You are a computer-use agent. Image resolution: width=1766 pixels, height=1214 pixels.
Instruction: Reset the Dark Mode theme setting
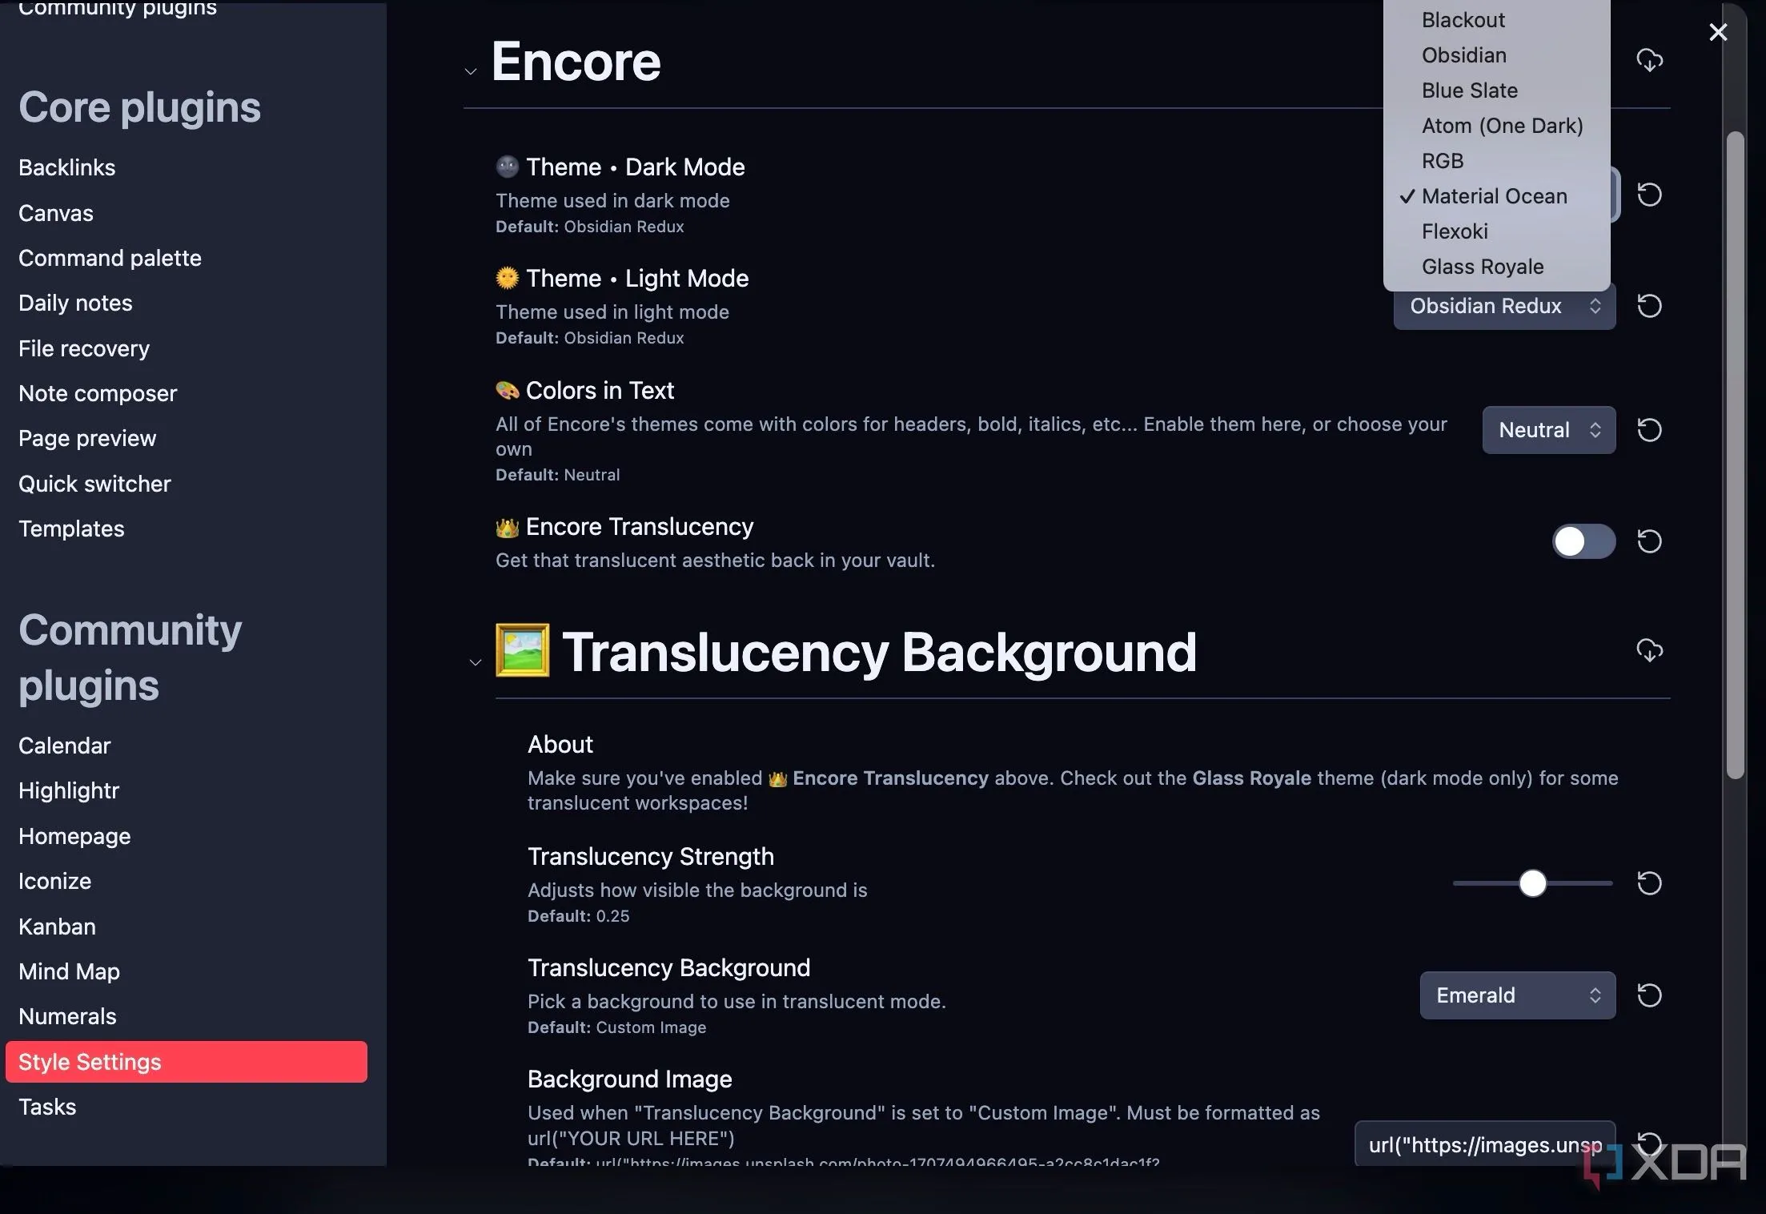click(1649, 195)
